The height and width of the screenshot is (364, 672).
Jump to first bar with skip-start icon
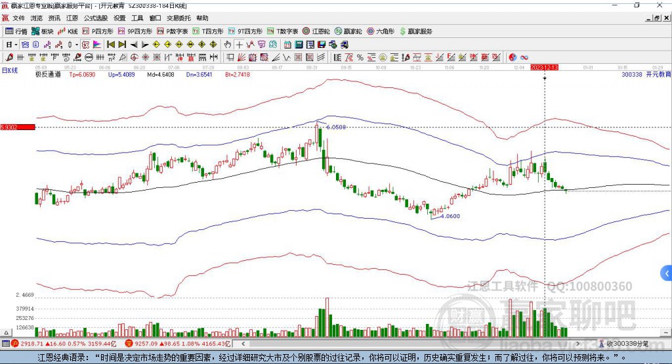tap(110, 45)
